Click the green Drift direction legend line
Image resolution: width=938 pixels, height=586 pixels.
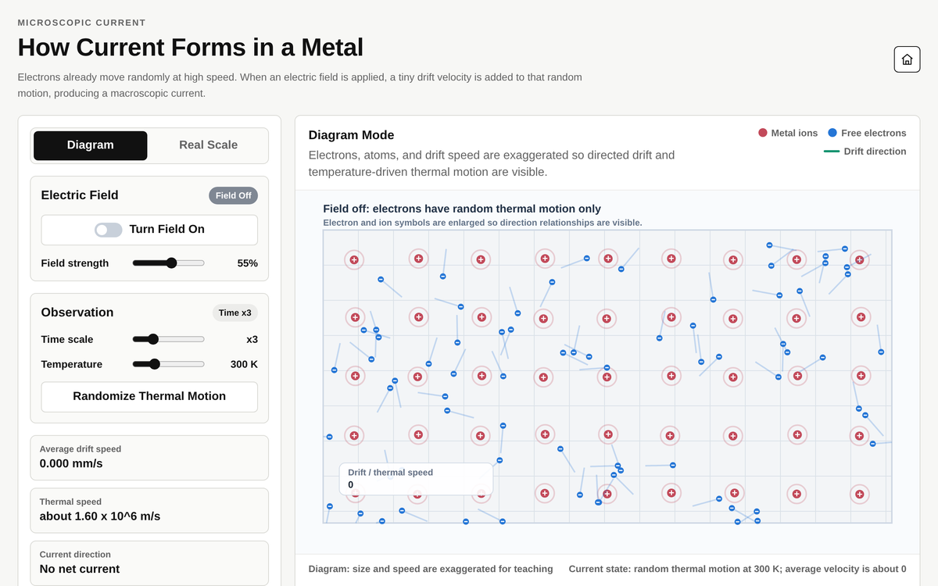(832, 151)
